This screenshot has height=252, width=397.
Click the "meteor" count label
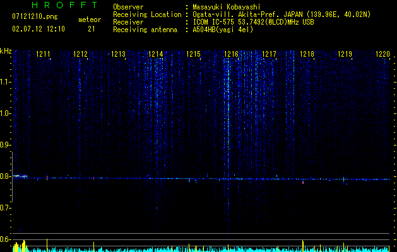[x=90, y=20]
